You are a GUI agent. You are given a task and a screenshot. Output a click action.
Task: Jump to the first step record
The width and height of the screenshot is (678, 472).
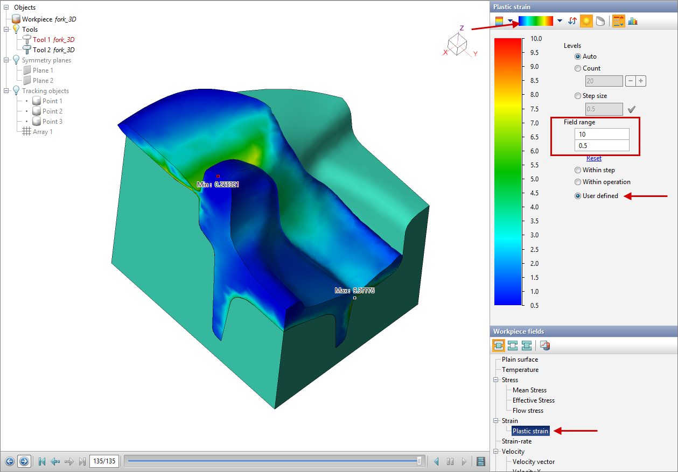coord(41,461)
